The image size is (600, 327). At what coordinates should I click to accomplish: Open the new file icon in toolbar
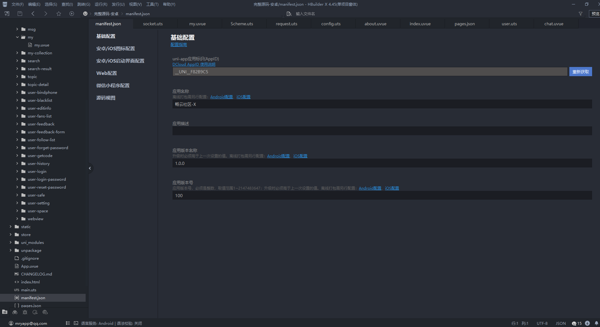(7, 14)
